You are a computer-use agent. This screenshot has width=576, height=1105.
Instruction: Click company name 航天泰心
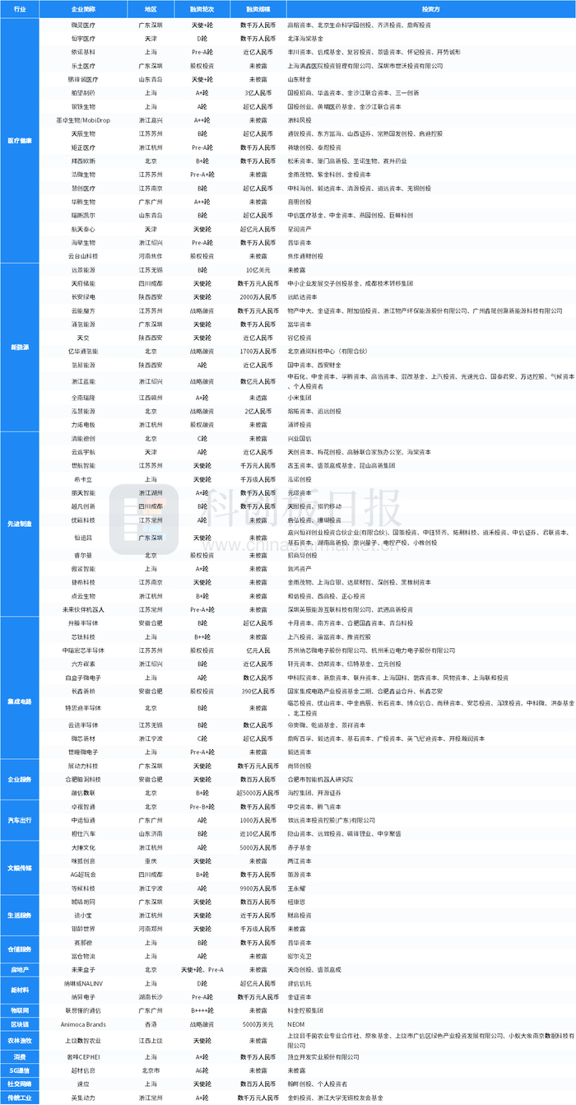pos(84,229)
